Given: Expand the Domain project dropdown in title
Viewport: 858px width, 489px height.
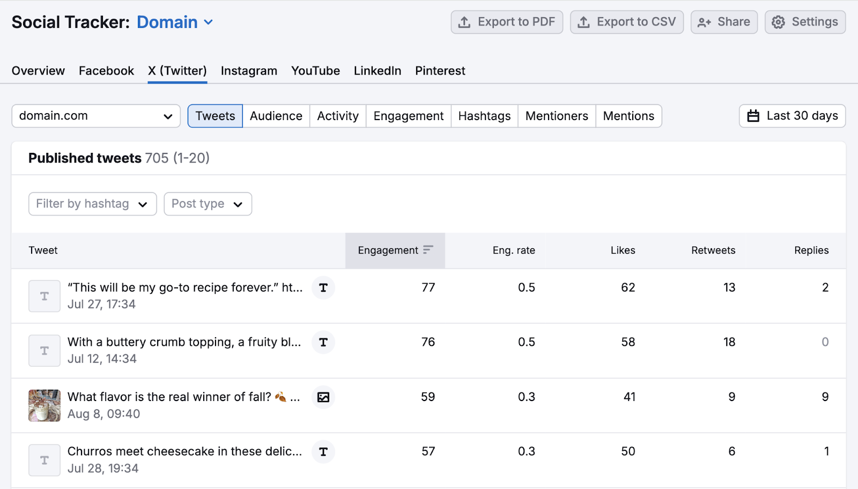Looking at the screenshot, I should pyautogui.click(x=175, y=22).
